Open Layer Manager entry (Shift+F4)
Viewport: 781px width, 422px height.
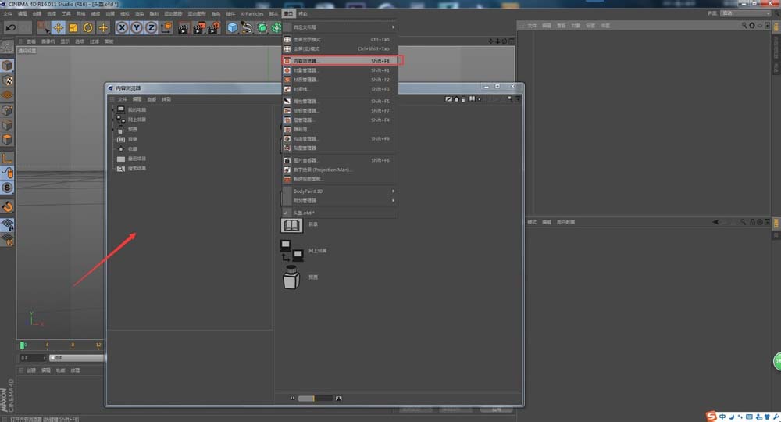(x=341, y=120)
